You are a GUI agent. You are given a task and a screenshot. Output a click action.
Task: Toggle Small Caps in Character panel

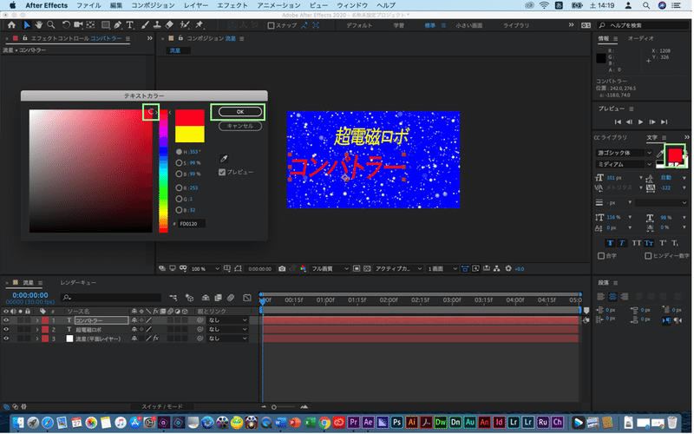(x=649, y=243)
